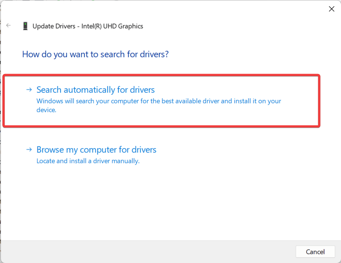Click 'Update Drivers - Intel(R) UHD Graphics' title text
Viewport: 341px width, 263px height.
[88, 26]
